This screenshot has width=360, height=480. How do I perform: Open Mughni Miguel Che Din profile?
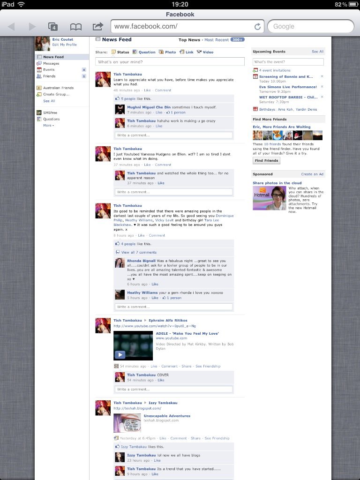[149, 107]
